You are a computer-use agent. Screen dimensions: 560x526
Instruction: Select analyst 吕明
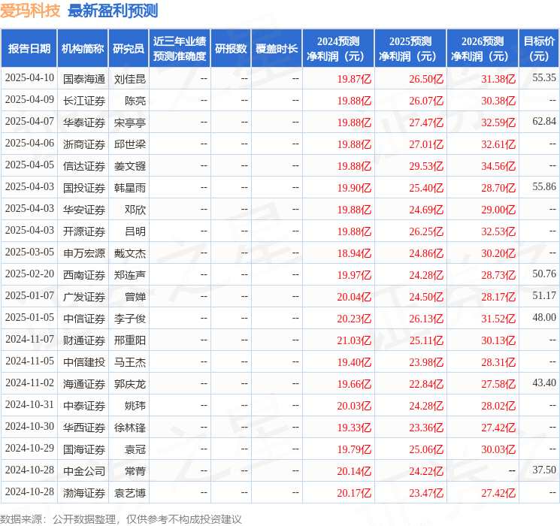click(x=135, y=231)
